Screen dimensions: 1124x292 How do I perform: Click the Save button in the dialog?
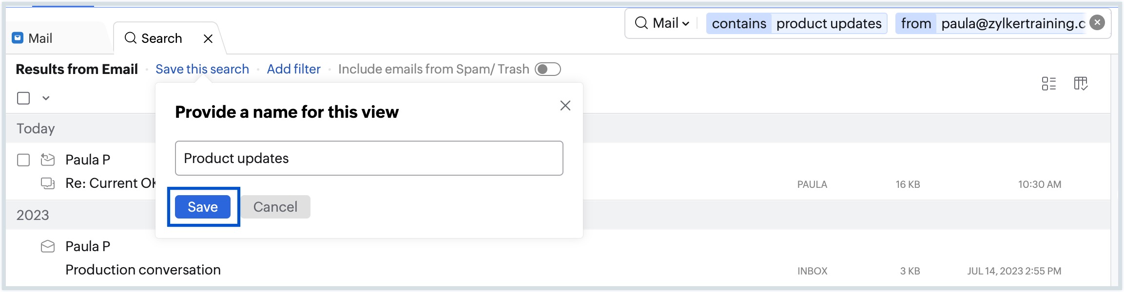(203, 207)
